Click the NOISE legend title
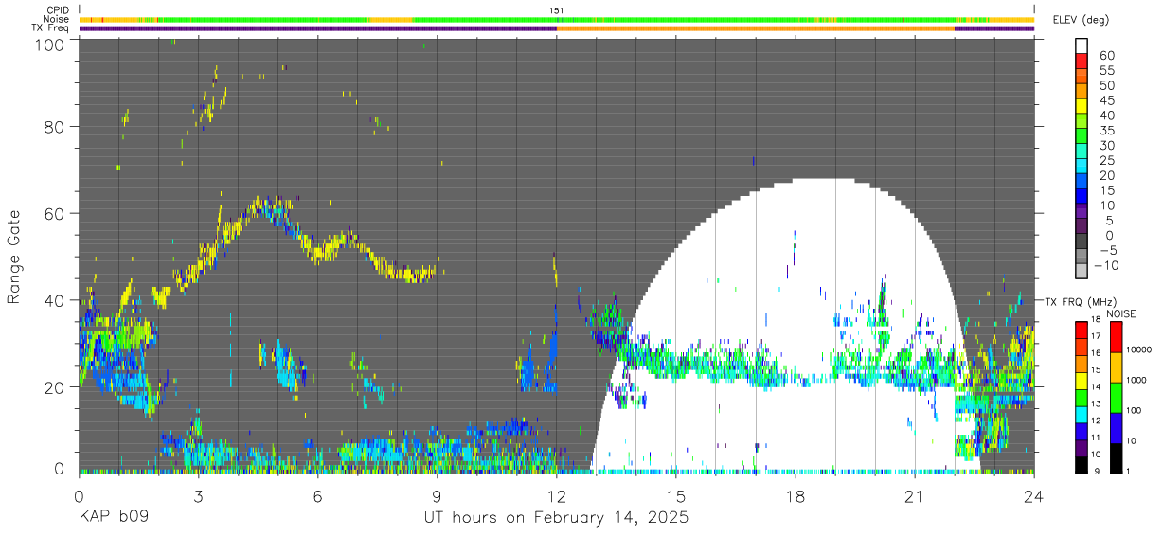This screenshot has width=1163, height=537. [x=1120, y=313]
